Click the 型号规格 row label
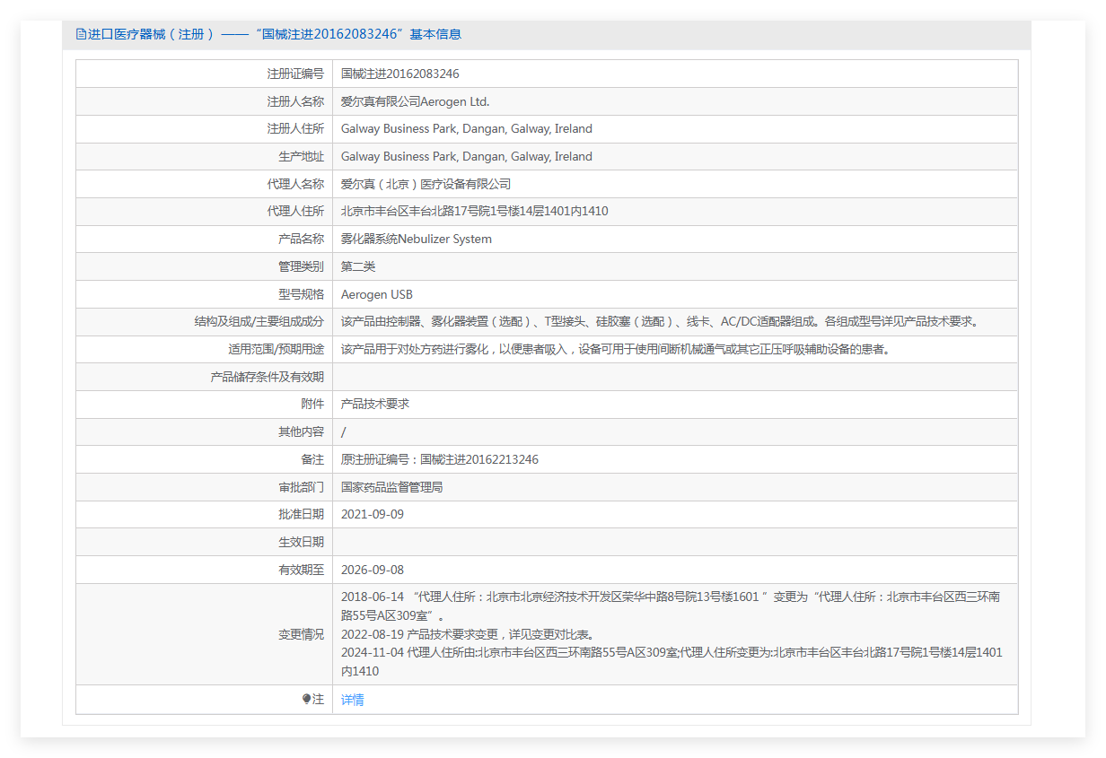 (301, 294)
